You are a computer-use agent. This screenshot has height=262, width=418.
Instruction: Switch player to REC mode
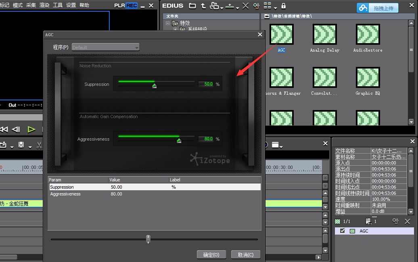click(x=132, y=5)
